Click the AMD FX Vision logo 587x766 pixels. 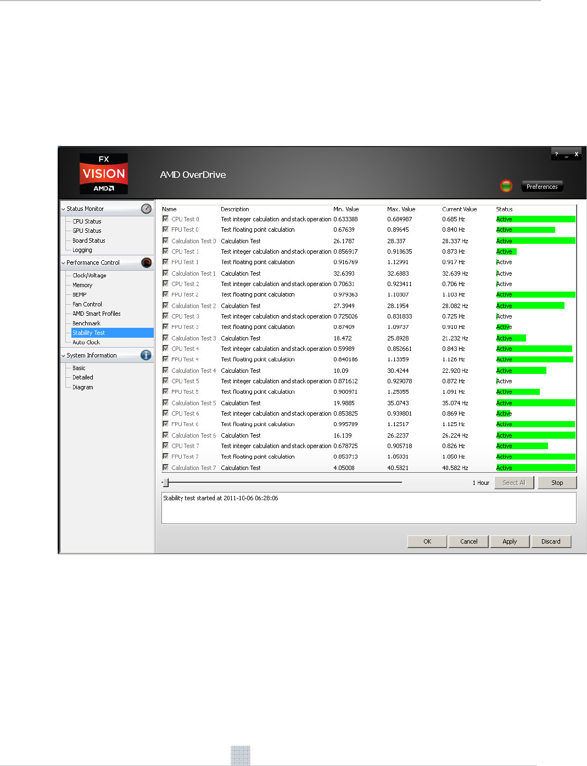[x=104, y=174]
